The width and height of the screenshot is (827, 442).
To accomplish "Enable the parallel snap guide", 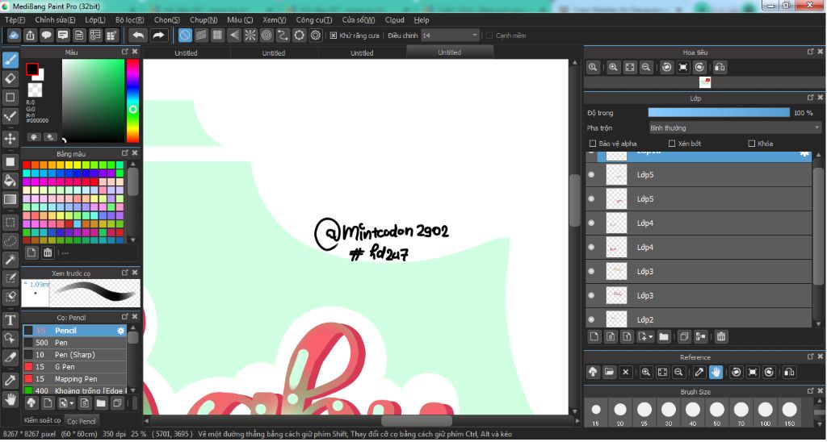I will pyautogui.click(x=201, y=35).
